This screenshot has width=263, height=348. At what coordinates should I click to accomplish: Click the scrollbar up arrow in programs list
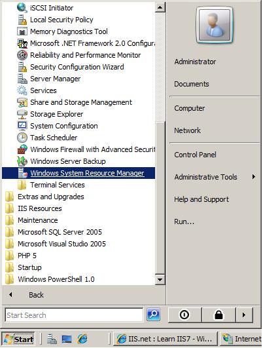click(160, 8)
